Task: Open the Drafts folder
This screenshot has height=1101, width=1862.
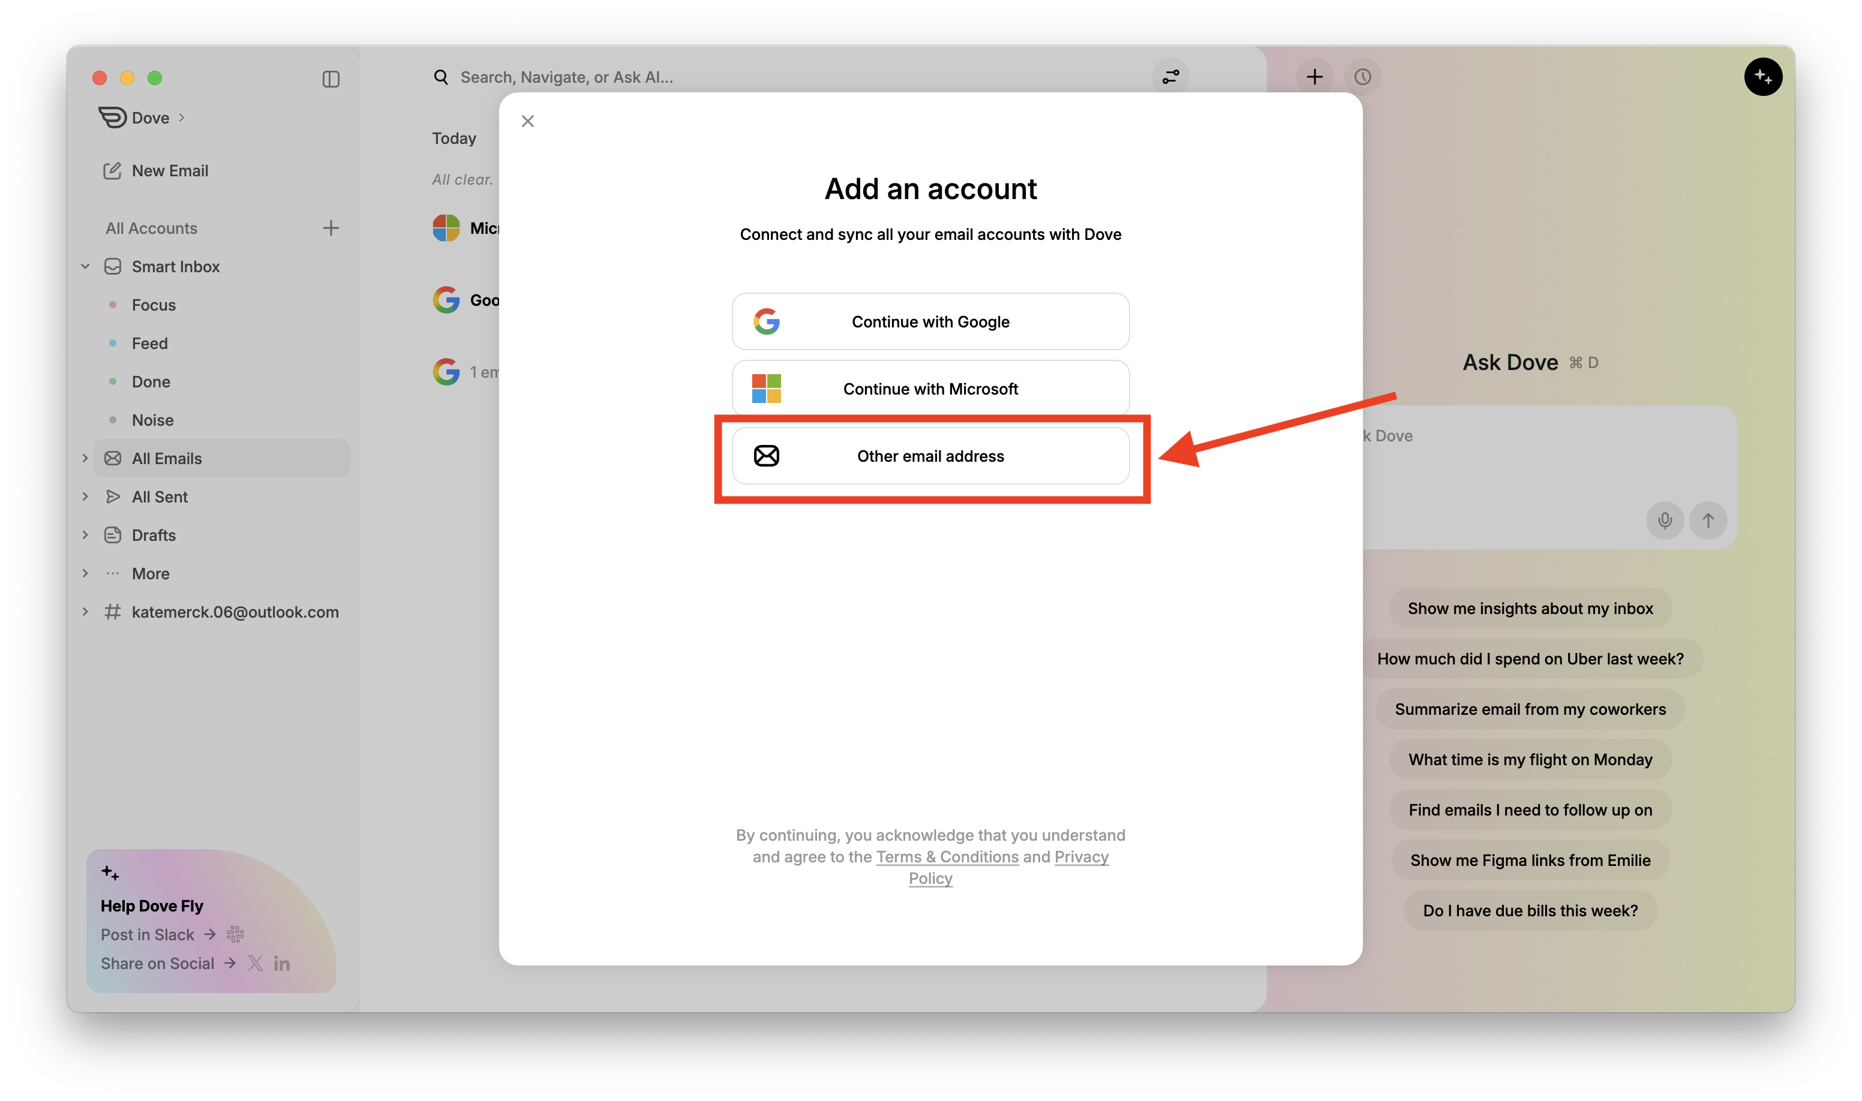Action: pos(154,535)
